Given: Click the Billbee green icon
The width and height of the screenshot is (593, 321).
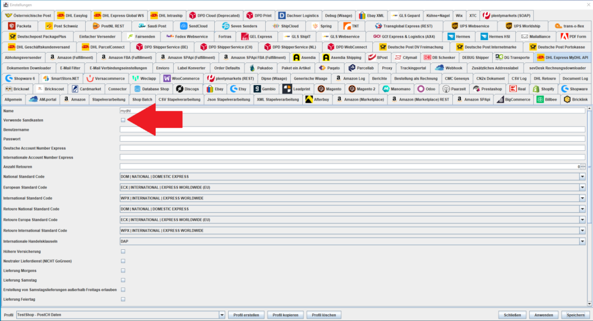Looking at the screenshot, I should tap(540, 99).
